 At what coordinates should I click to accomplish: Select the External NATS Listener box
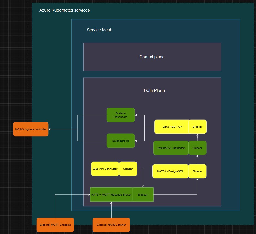point(111,225)
